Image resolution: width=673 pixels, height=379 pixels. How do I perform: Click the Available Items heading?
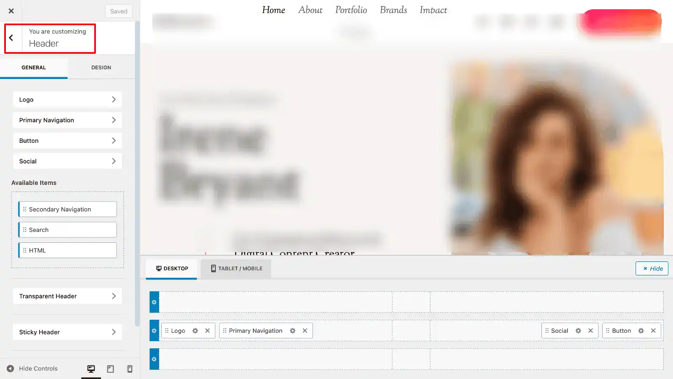tap(34, 183)
